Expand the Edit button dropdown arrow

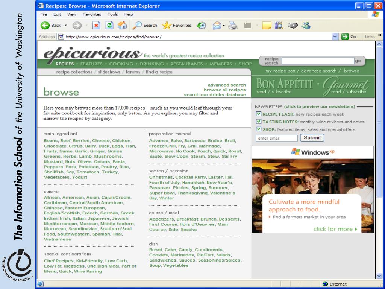coord(257,25)
